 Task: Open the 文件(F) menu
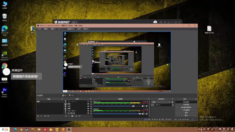tap(39, 29)
